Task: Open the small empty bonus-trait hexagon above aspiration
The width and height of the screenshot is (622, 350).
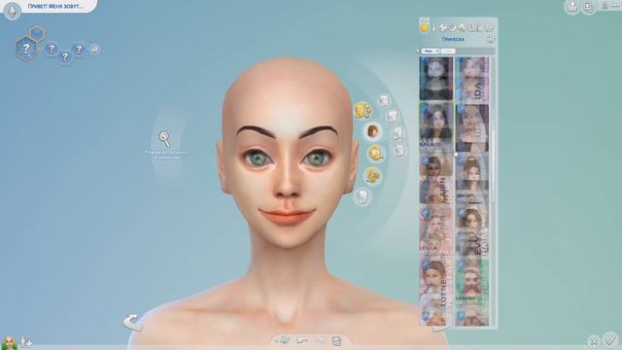Action: pyautogui.click(x=37, y=34)
